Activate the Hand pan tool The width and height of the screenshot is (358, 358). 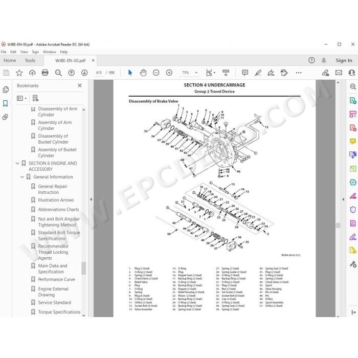point(143,73)
